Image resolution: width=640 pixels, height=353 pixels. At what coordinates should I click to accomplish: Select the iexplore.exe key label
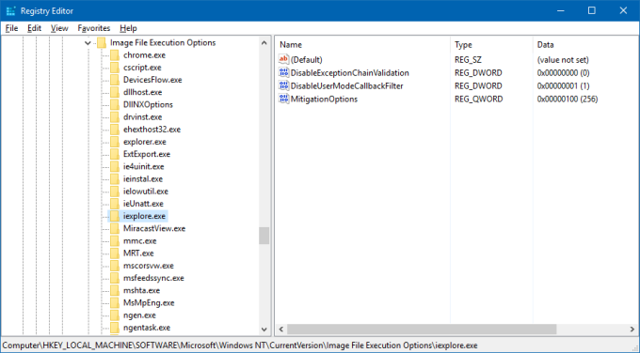point(145,216)
